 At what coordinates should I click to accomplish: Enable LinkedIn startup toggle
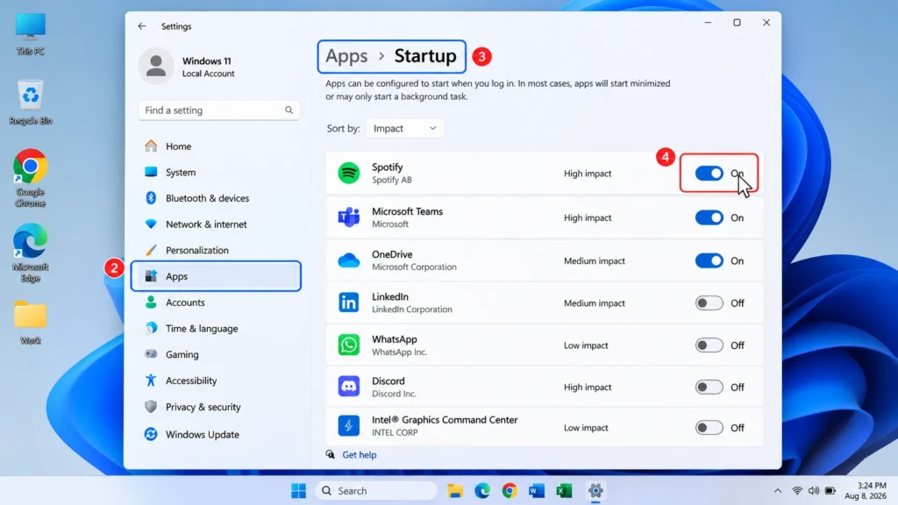click(709, 302)
